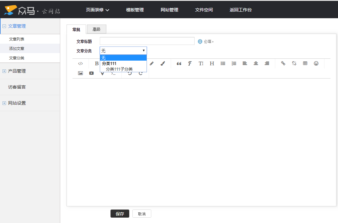The image size is (338, 223).
Task: Click the 众马 云网站 logo
Action: click(32, 10)
